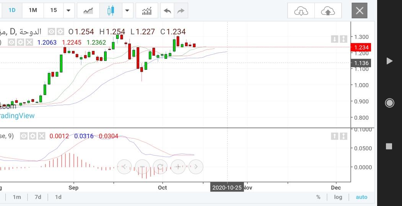
Task: Open gear settings of the moving average row
Action: click(x=21, y=42)
